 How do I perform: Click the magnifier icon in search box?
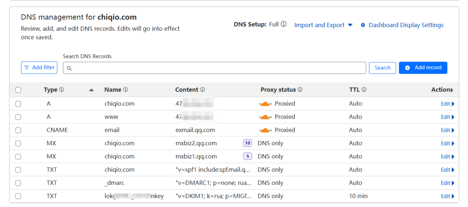pyautogui.click(x=69, y=68)
